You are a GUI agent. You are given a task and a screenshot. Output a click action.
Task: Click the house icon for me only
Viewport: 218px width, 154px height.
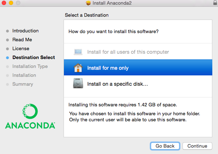[x=78, y=68]
